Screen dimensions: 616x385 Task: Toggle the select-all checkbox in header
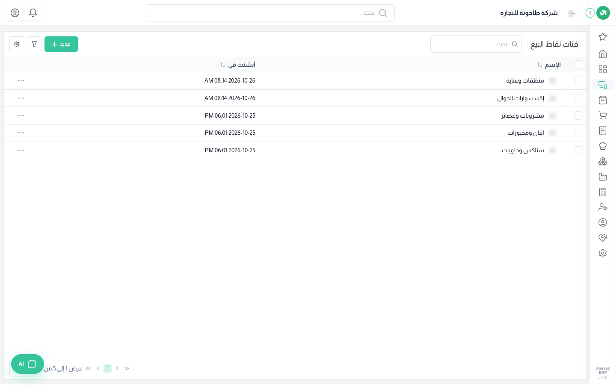click(578, 65)
